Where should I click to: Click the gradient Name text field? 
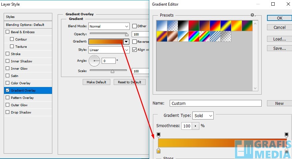coord(215,103)
